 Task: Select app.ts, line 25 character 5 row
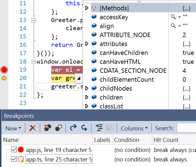pos(59,159)
